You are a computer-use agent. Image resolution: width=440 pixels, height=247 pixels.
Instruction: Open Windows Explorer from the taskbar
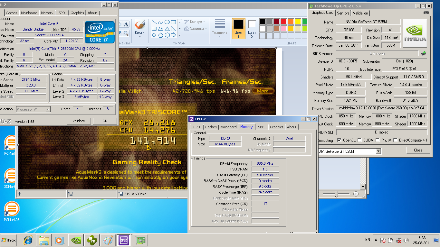pos(44,240)
